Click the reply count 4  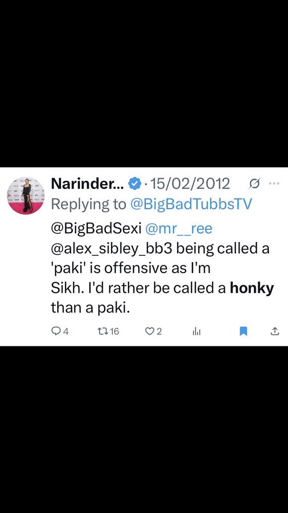(66, 331)
